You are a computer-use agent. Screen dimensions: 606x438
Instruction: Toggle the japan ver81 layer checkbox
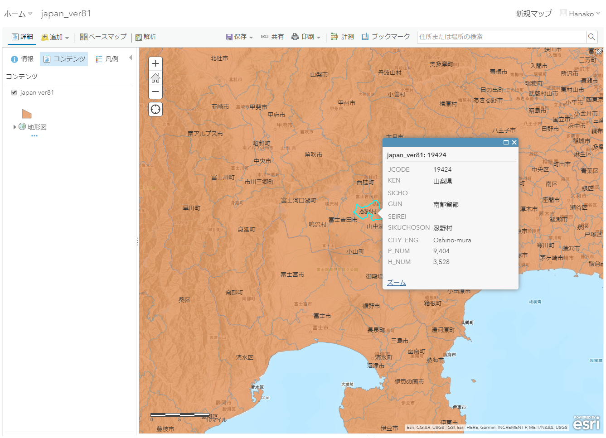(x=14, y=92)
